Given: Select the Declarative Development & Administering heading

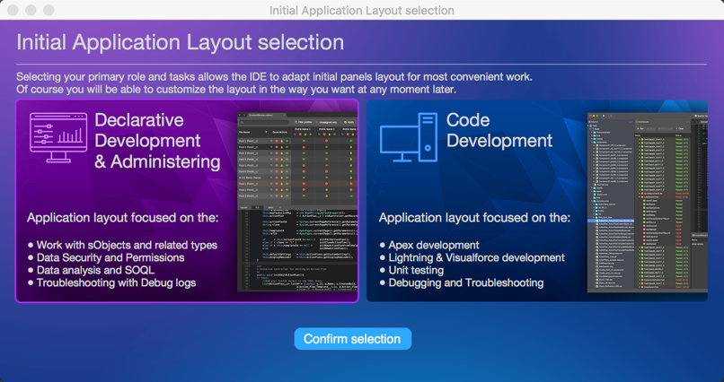Looking at the screenshot, I should pos(157,141).
